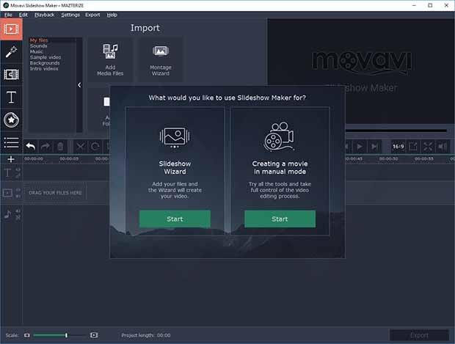
Task: Click the Project length 00:00 text
Action: [x=146, y=335]
